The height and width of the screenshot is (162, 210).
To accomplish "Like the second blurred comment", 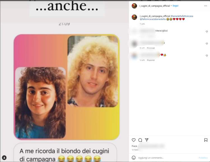I will coord(207,44).
